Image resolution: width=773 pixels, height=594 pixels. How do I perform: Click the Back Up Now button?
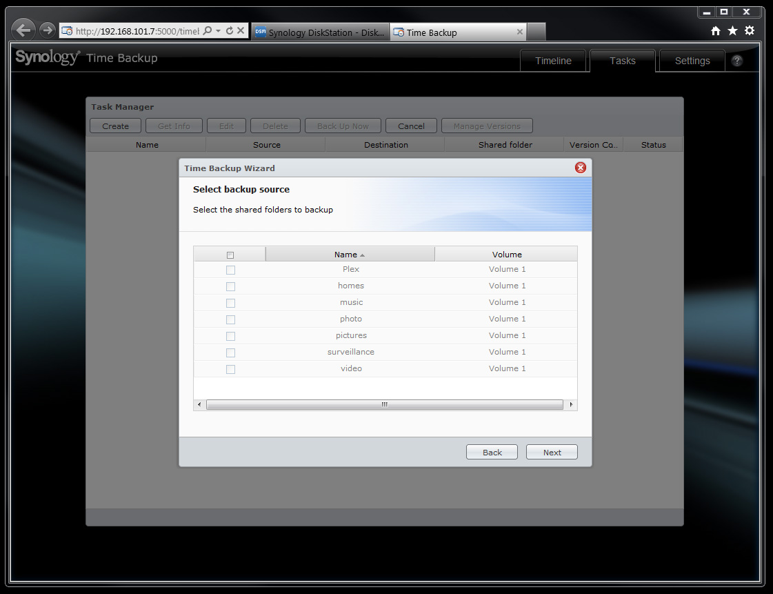[343, 126]
